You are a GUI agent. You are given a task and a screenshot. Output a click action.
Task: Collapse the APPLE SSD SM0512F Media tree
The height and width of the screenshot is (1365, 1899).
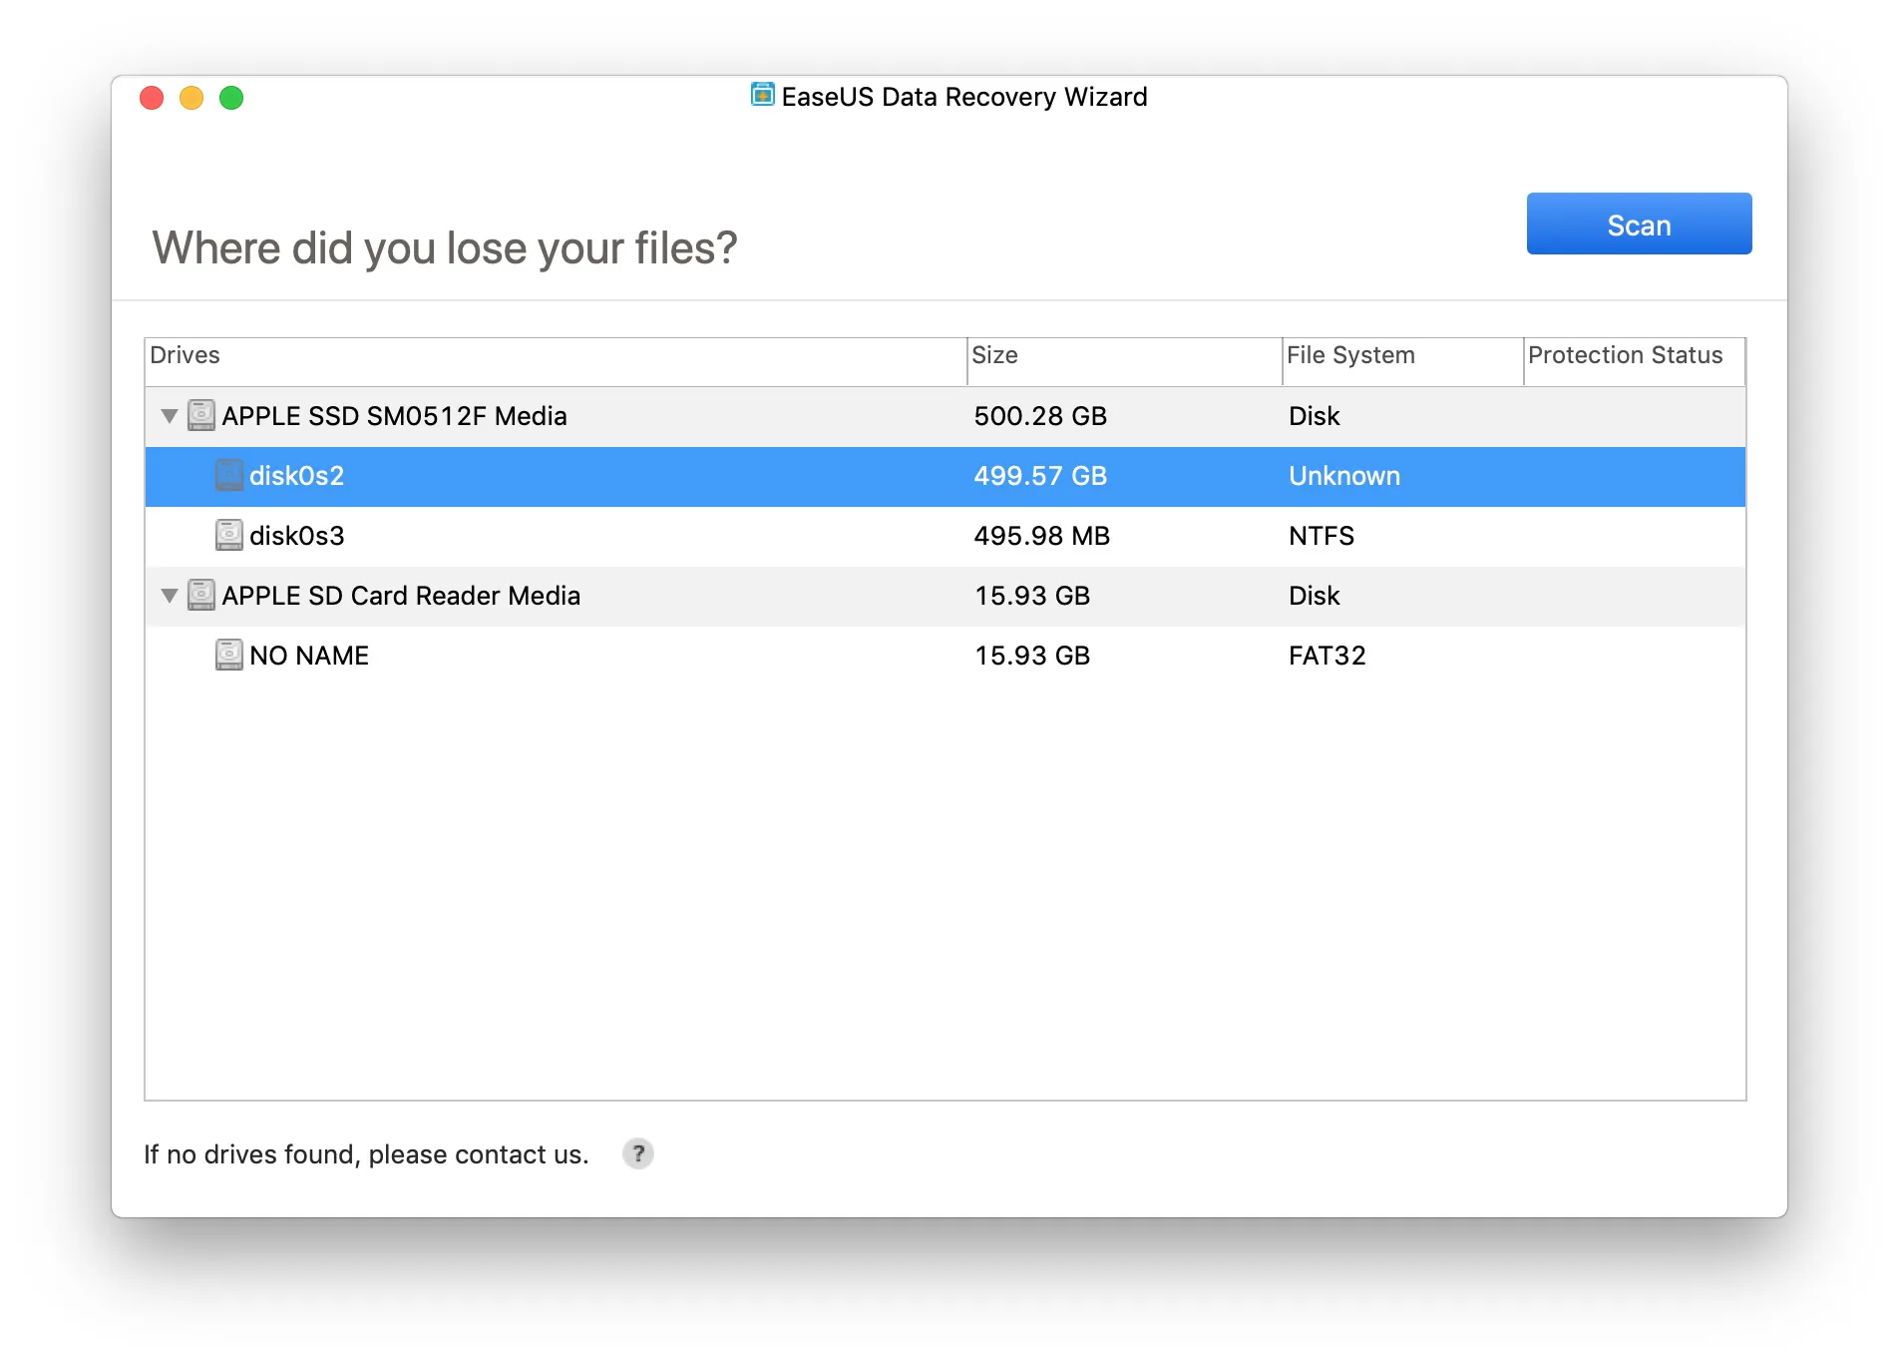coord(170,415)
